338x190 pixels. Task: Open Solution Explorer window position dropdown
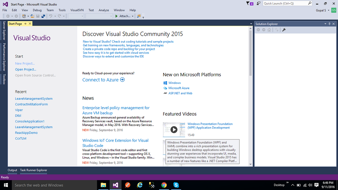[325, 24]
